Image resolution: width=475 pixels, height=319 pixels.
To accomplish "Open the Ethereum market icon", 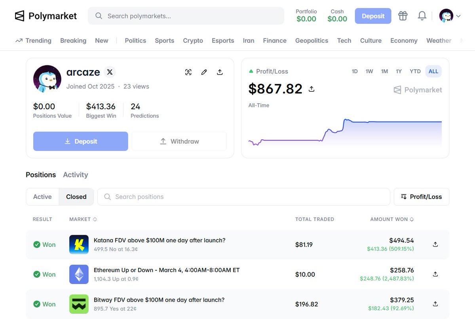I will pos(79,274).
